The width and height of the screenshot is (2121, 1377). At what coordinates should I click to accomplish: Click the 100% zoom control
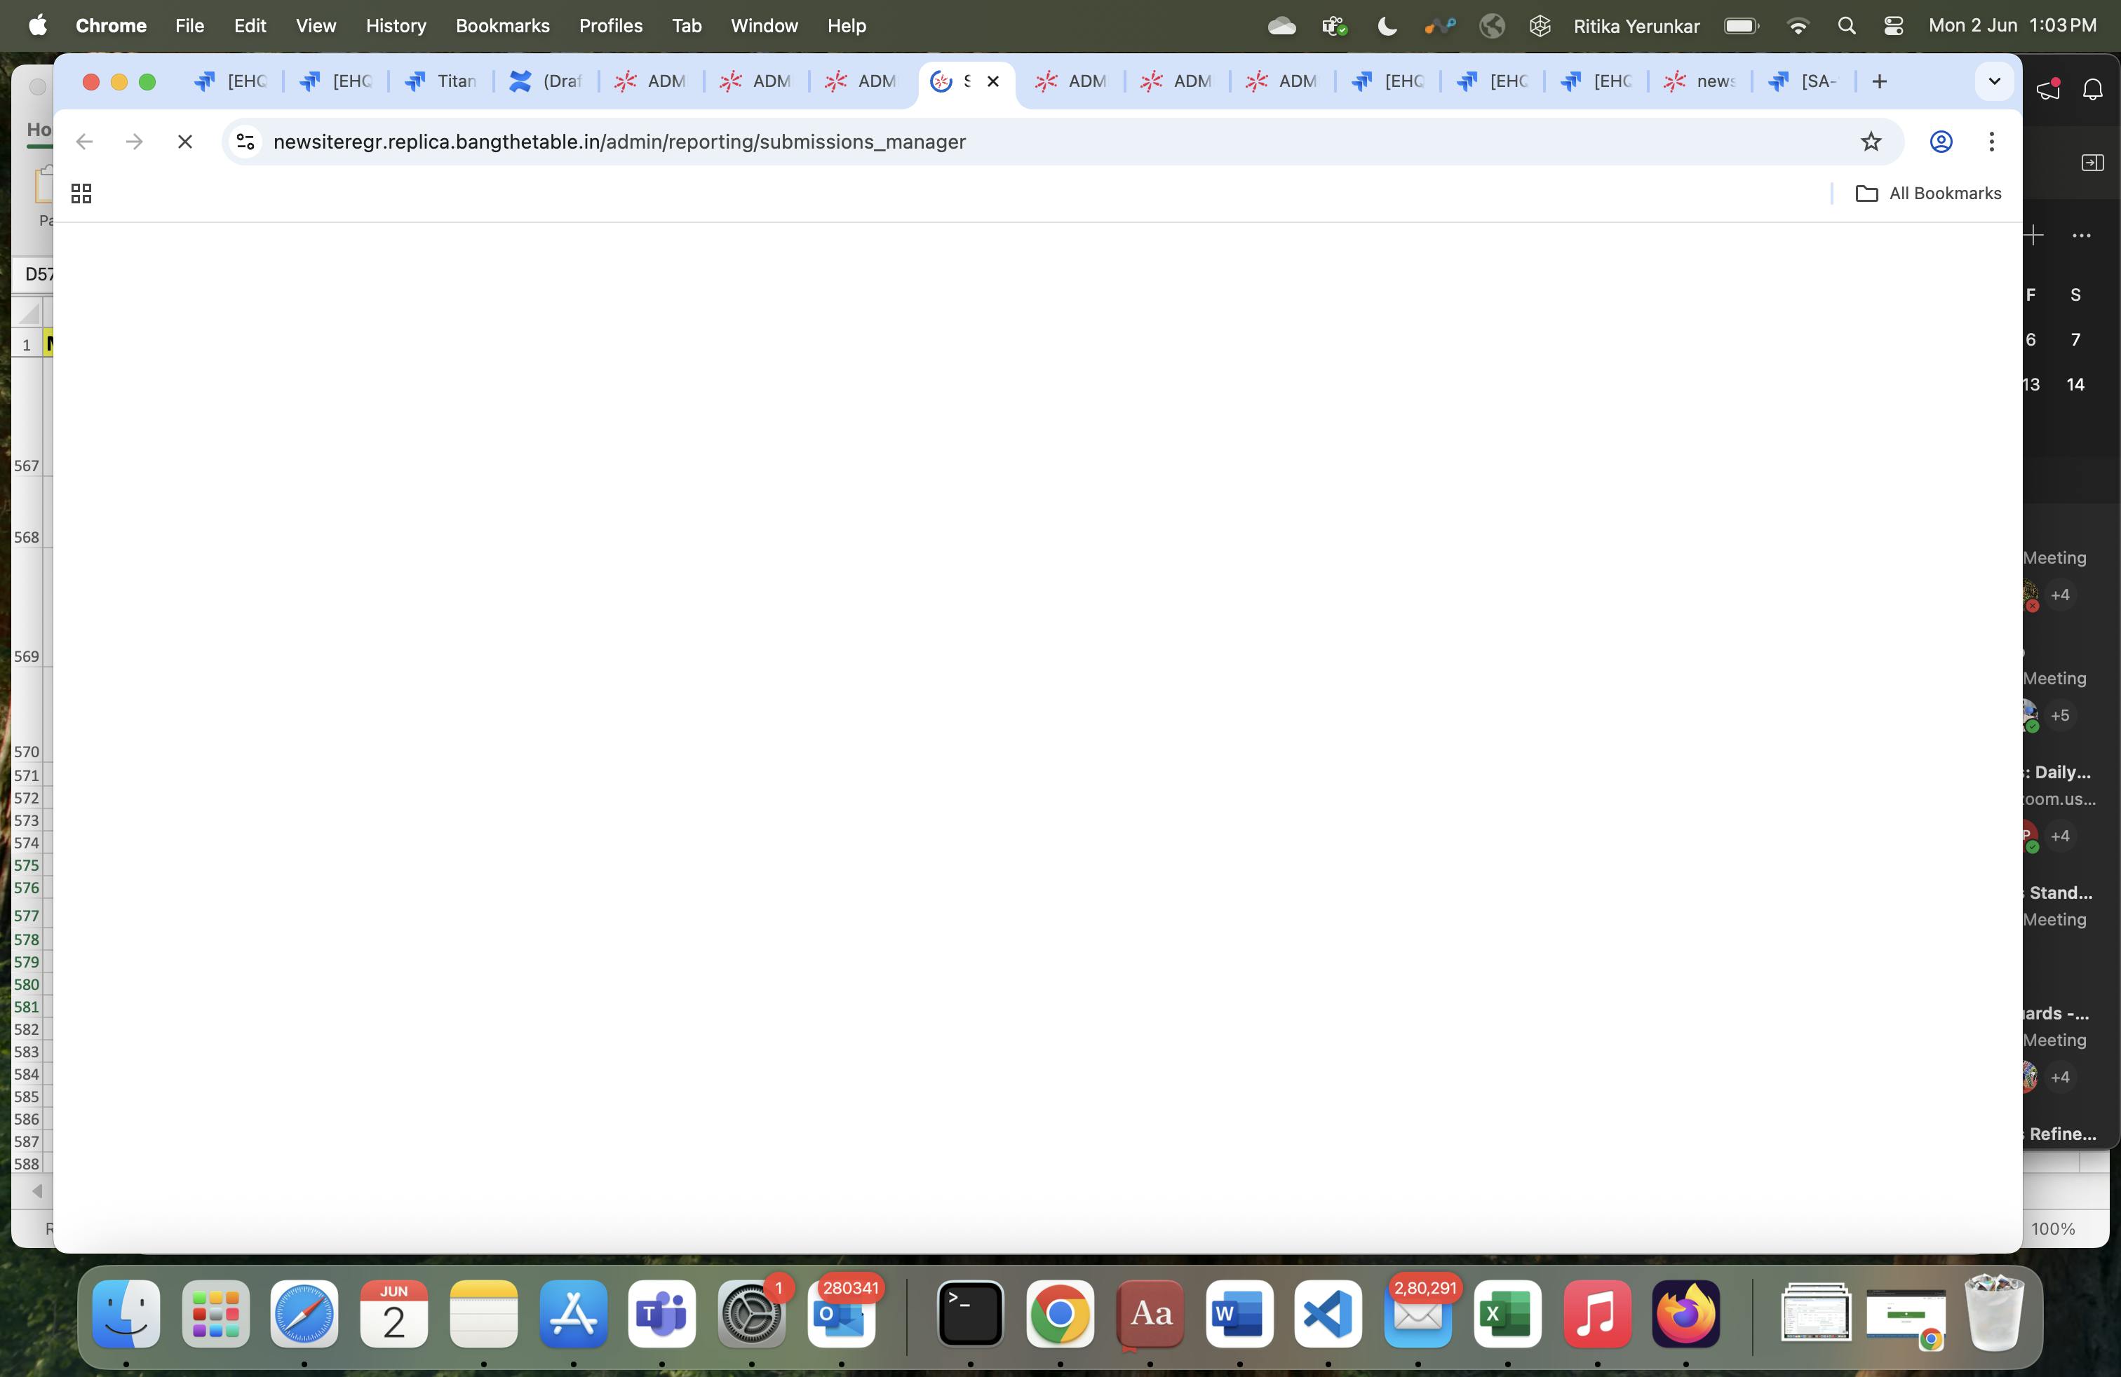tap(2054, 1228)
